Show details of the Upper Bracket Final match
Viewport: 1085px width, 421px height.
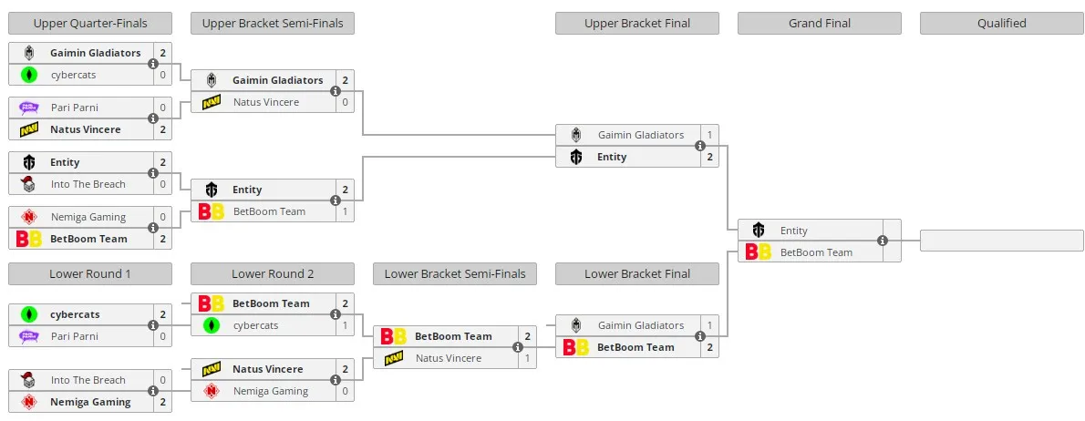699,146
